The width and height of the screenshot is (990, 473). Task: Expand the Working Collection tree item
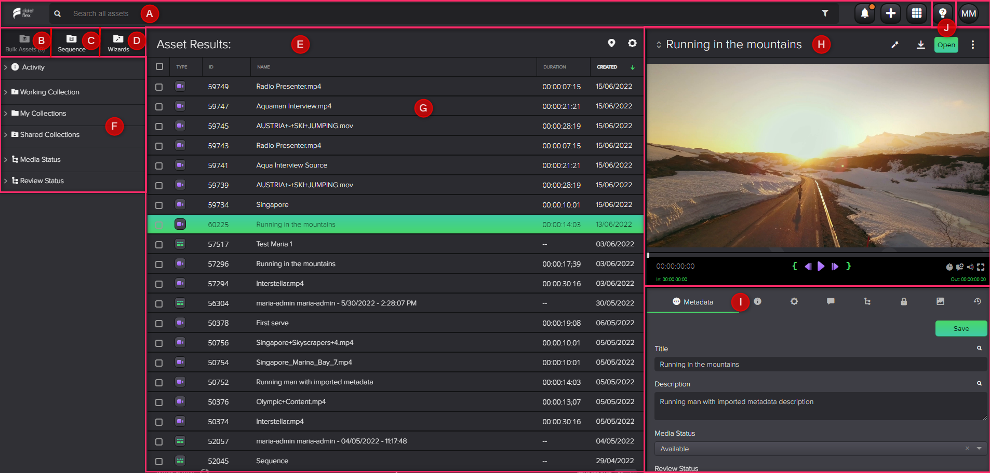[x=6, y=92]
